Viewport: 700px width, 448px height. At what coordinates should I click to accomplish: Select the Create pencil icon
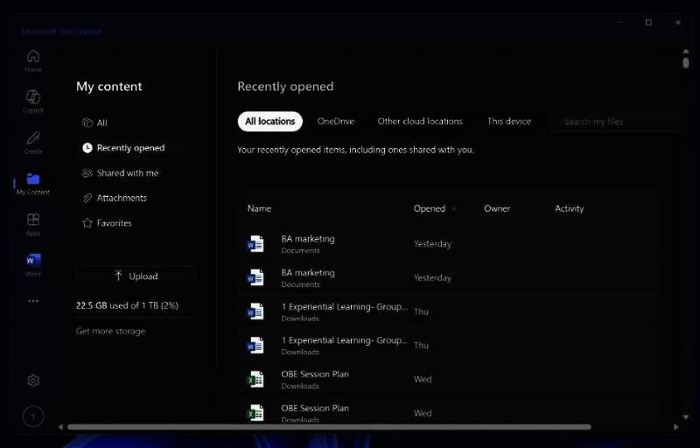coord(32,142)
